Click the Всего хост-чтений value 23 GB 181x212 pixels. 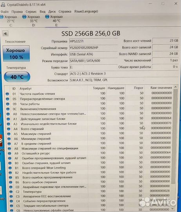tap(166, 40)
